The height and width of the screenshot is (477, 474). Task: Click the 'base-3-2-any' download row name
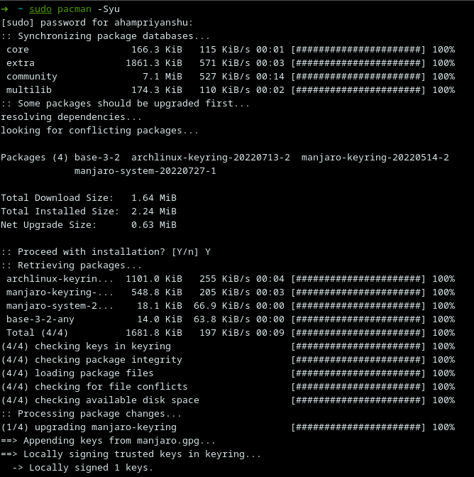(x=40, y=319)
